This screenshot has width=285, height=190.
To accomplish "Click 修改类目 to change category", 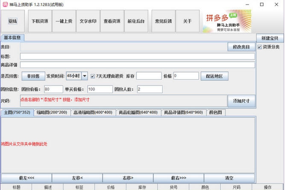I will pyautogui.click(x=241, y=47).
